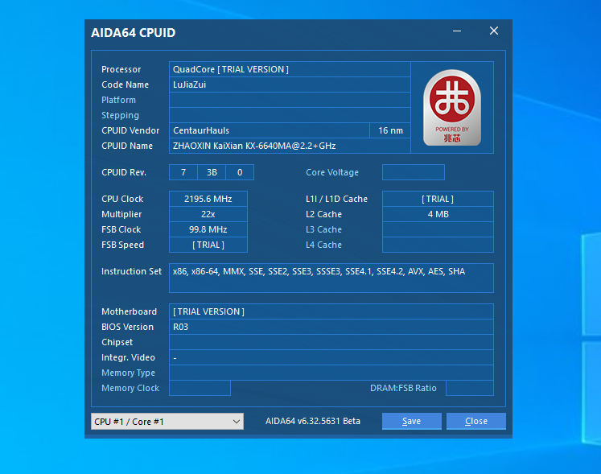This screenshot has height=474, width=601.
Task: Click the L1I / L1D Cache [ TRIAL ] value
Action: (x=438, y=199)
